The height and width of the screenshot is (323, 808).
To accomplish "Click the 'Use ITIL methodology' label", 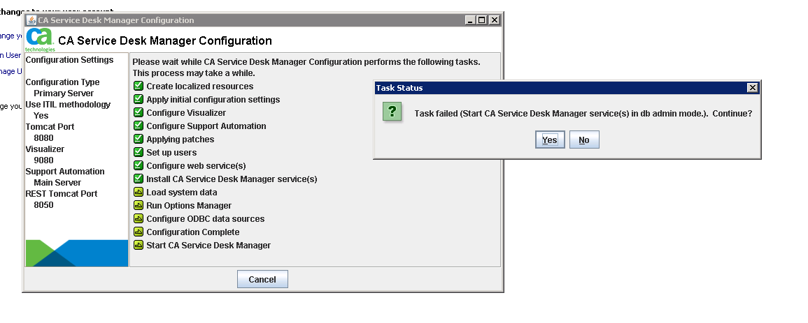I will tap(68, 105).
